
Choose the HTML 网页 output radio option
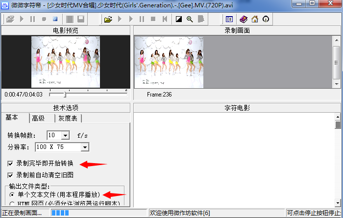(x=12, y=203)
